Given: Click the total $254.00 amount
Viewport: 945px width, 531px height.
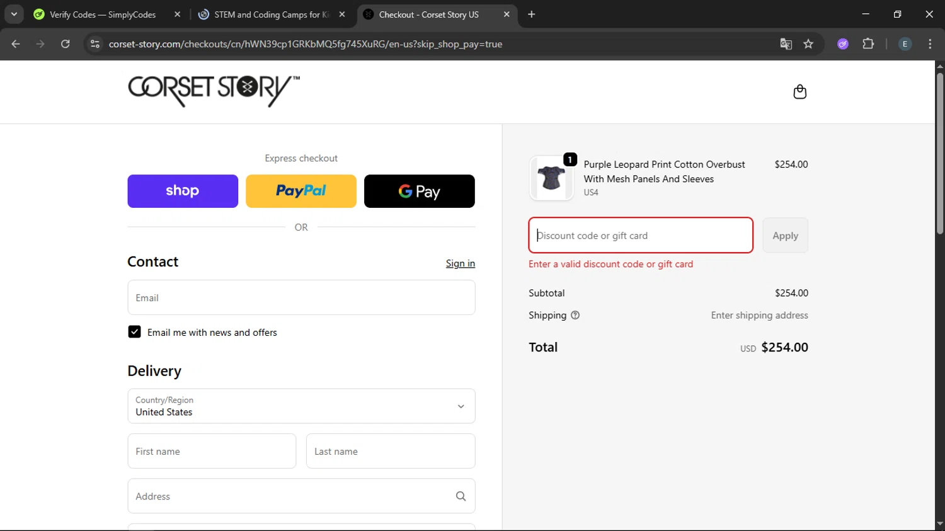Looking at the screenshot, I should (784, 347).
